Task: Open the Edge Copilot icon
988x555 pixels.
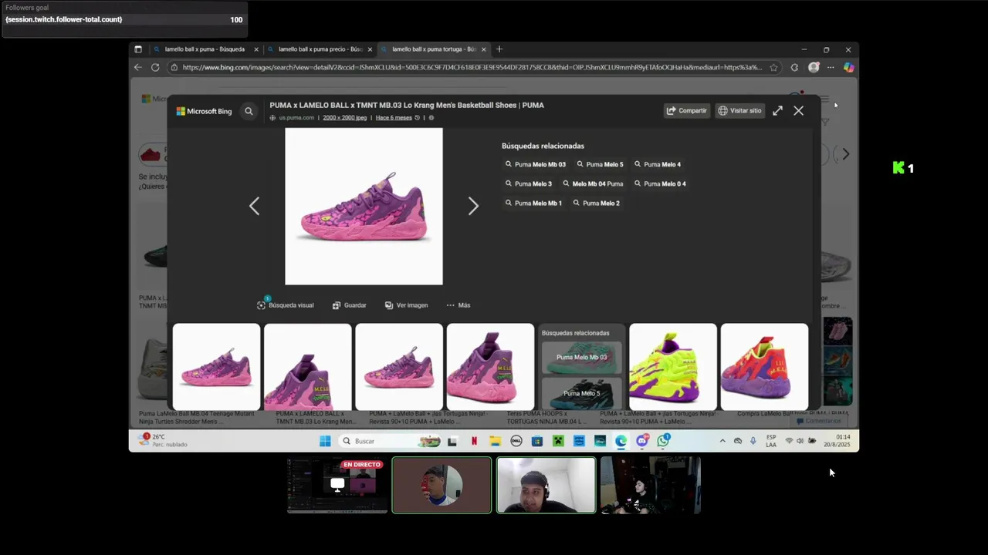Action: [848, 67]
